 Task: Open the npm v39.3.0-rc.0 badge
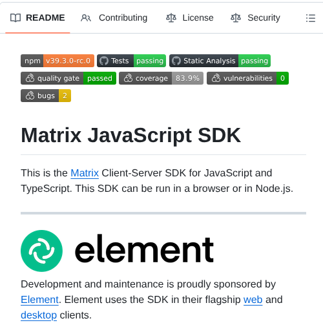click(x=57, y=61)
